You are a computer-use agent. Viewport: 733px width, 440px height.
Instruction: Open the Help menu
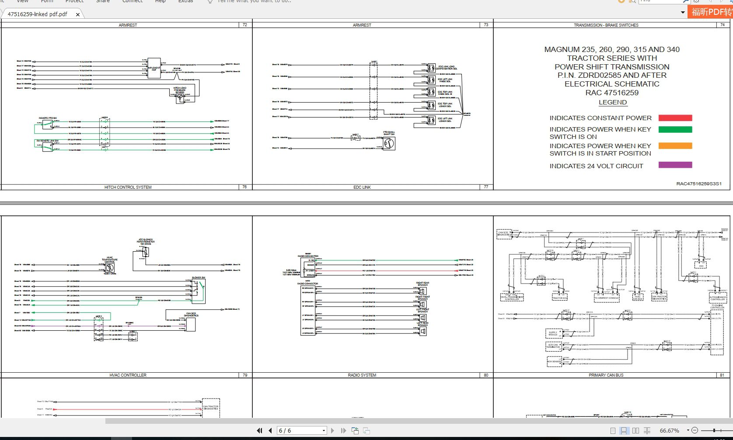coord(161,2)
